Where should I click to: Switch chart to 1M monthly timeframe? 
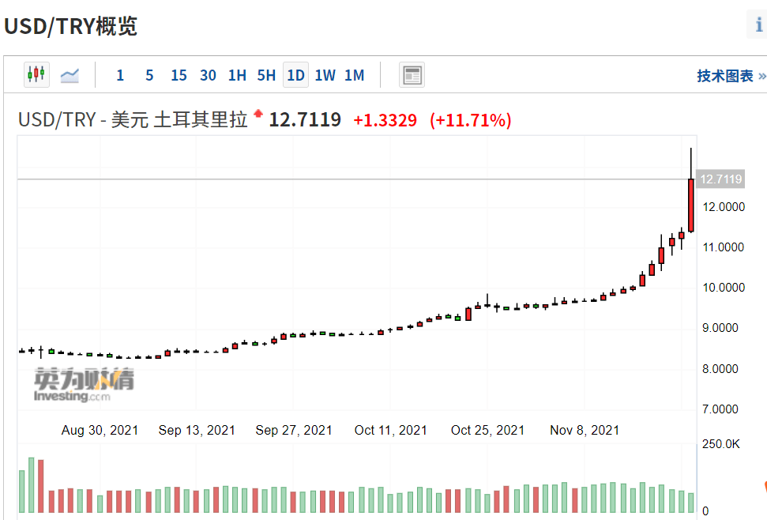click(354, 75)
